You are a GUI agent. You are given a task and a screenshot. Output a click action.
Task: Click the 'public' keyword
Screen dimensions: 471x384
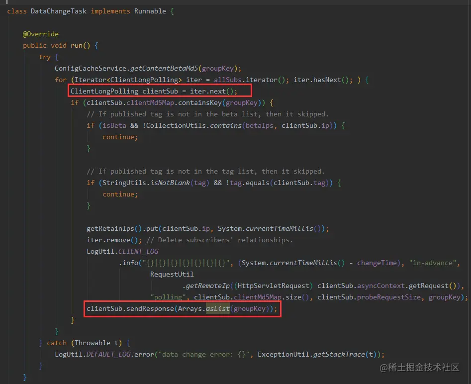point(34,45)
